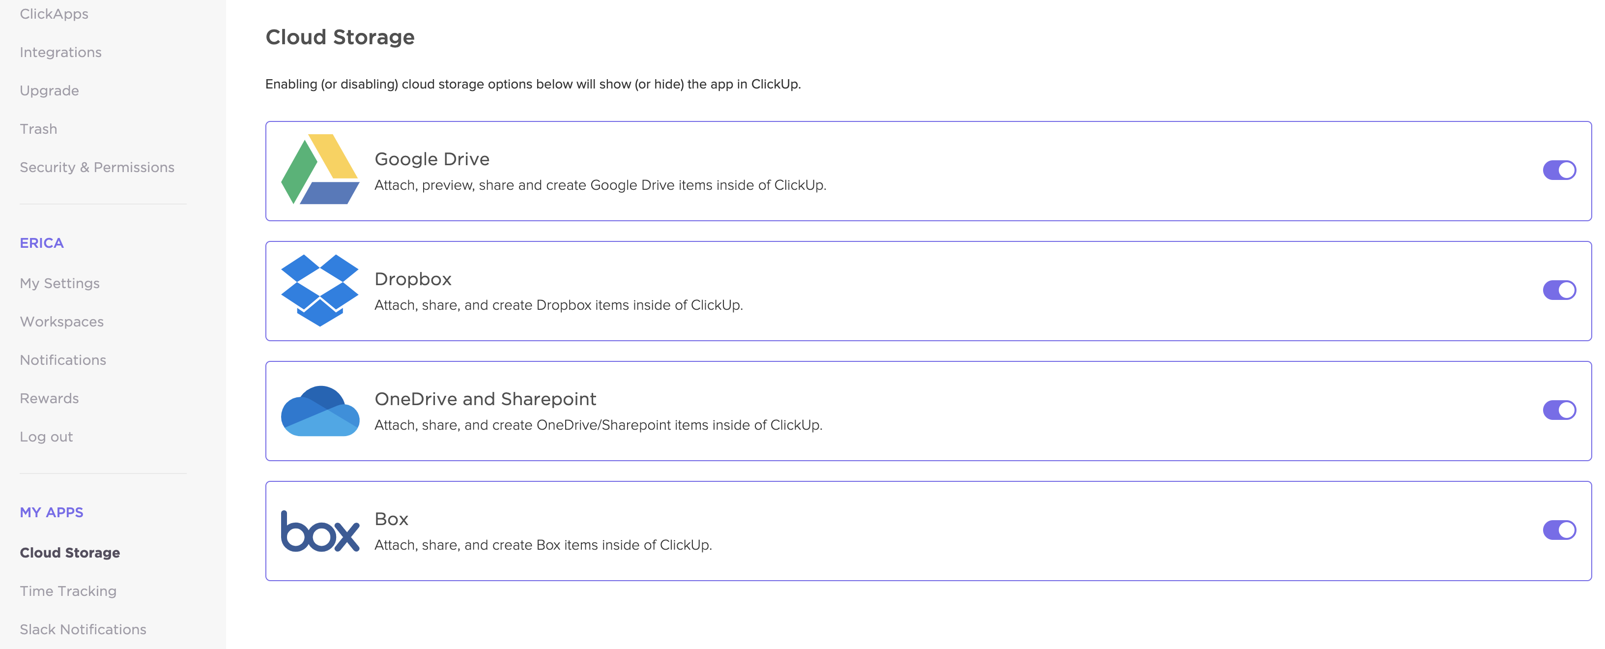
Task: Click the OneDrive cloud logo icon
Action: click(x=319, y=411)
